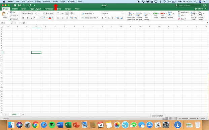Click the Redo arrow icon
This screenshot has width=209, height=130.
tap(30, 5)
